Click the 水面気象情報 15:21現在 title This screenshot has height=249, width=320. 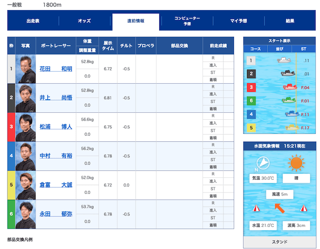pos(279,146)
